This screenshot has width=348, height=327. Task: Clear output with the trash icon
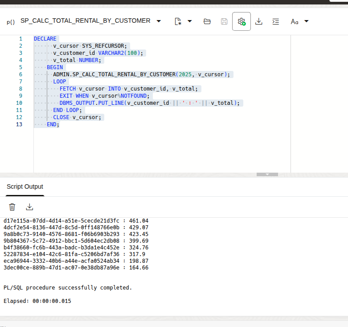point(12,207)
